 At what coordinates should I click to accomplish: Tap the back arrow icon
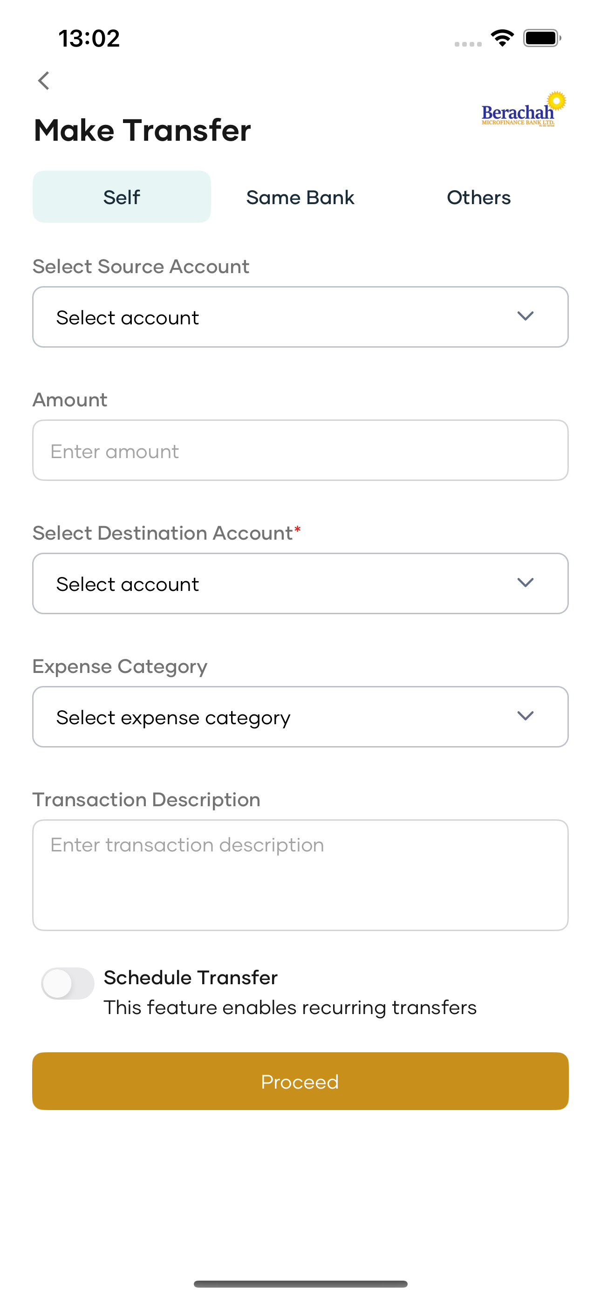tap(43, 81)
